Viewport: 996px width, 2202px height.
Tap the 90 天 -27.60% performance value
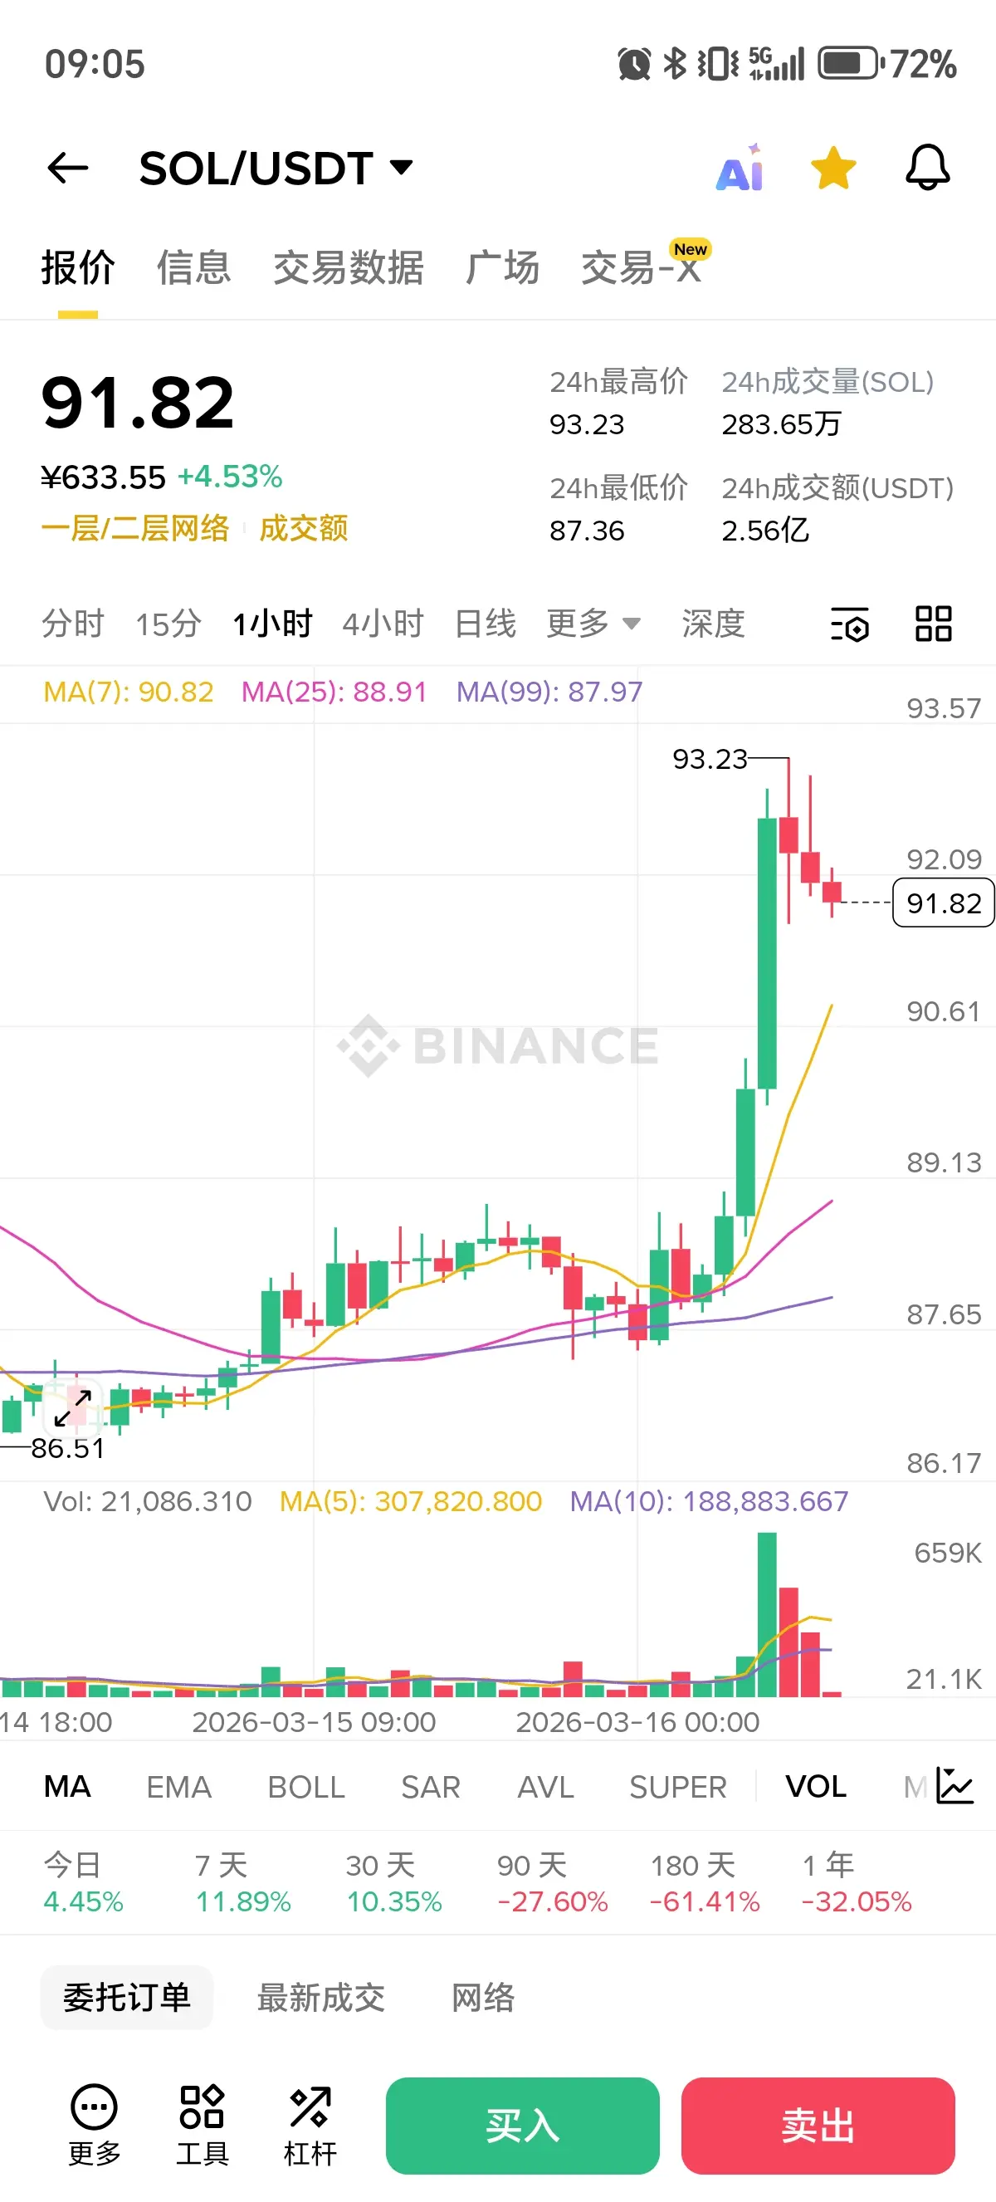(553, 1901)
